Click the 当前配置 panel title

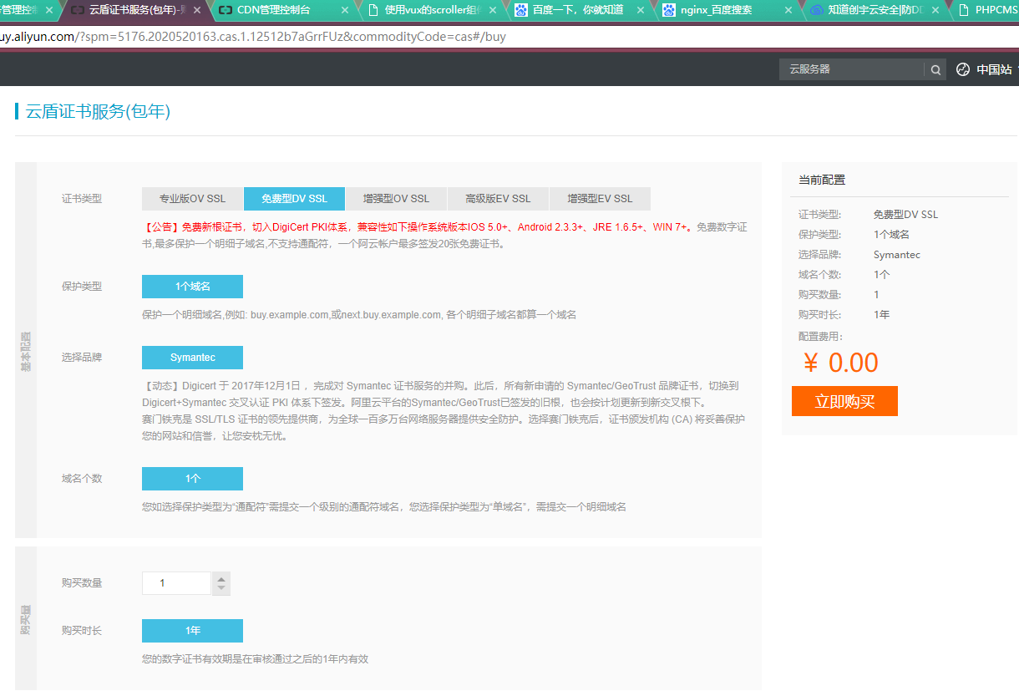click(x=822, y=180)
